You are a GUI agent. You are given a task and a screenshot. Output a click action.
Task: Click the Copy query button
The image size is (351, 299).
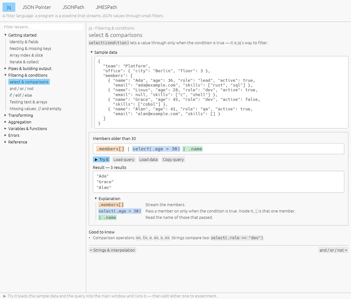(x=173, y=160)
